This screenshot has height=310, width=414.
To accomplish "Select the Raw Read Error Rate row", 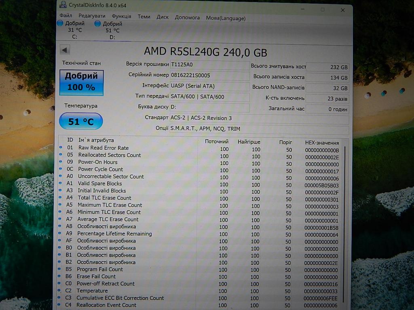I will (200, 149).
